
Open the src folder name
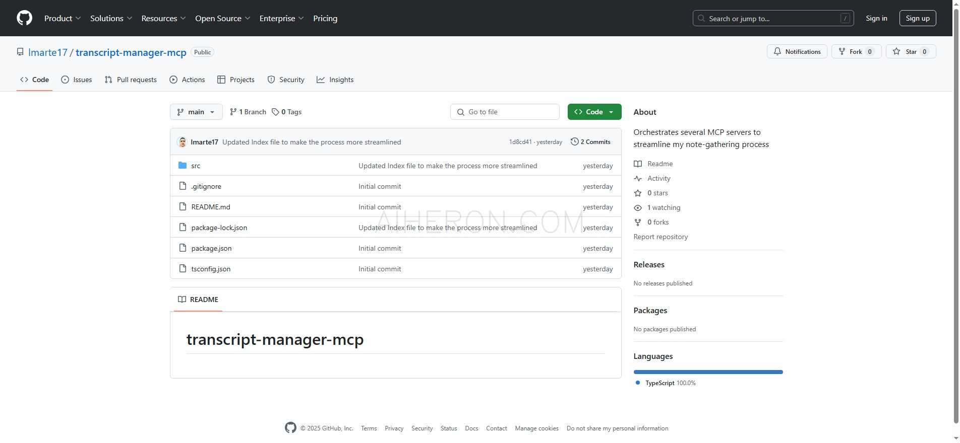(x=196, y=166)
